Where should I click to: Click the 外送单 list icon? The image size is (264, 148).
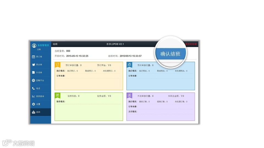coord(33,72)
